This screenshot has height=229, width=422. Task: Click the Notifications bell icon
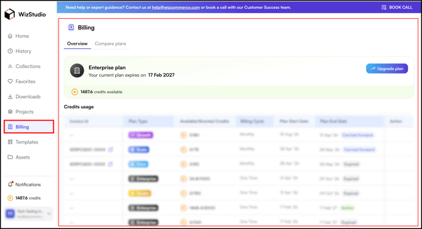pyautogui.click(x=10, y=184)
